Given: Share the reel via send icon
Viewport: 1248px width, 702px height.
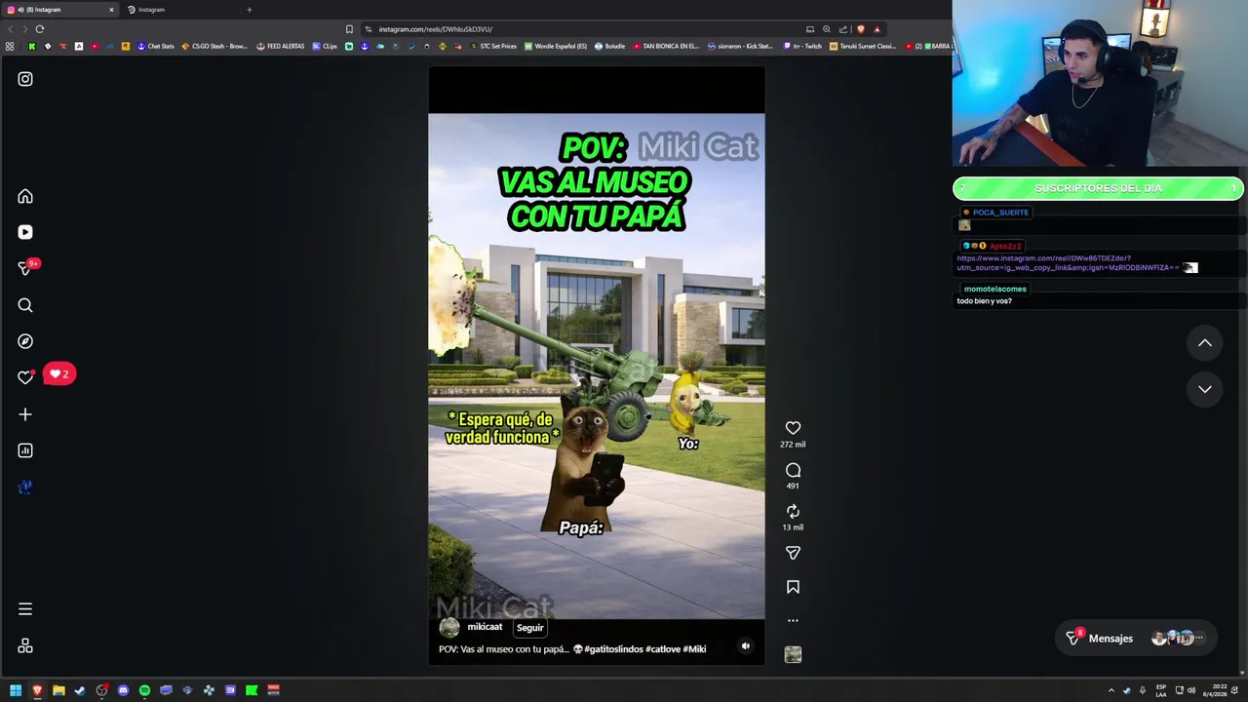Looking at the screenshot, I should coord(793,553).
